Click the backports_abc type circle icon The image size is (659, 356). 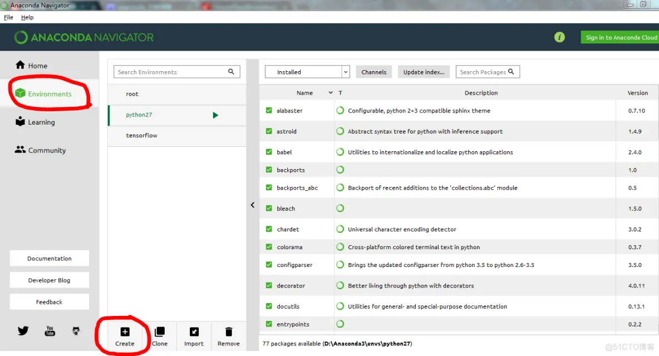tap(341, 187)
